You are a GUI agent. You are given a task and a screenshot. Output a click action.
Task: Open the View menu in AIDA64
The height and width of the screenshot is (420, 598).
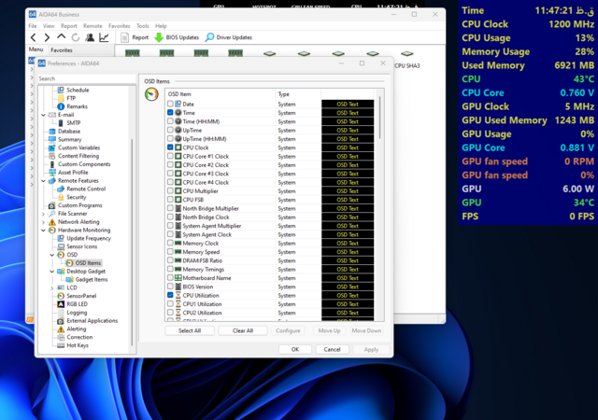(x=49, y=26)
